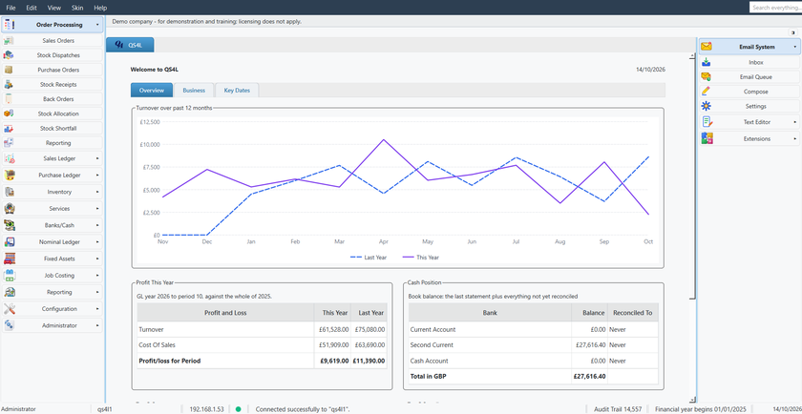
Task: Click the Text Editor icon
Action: (x=707, y=122)
